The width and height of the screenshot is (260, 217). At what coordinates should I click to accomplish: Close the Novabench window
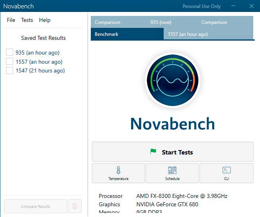(251, 6)
